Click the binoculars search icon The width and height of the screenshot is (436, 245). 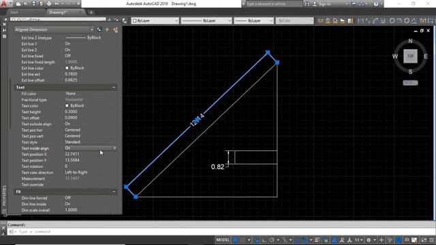click(307, 4)
